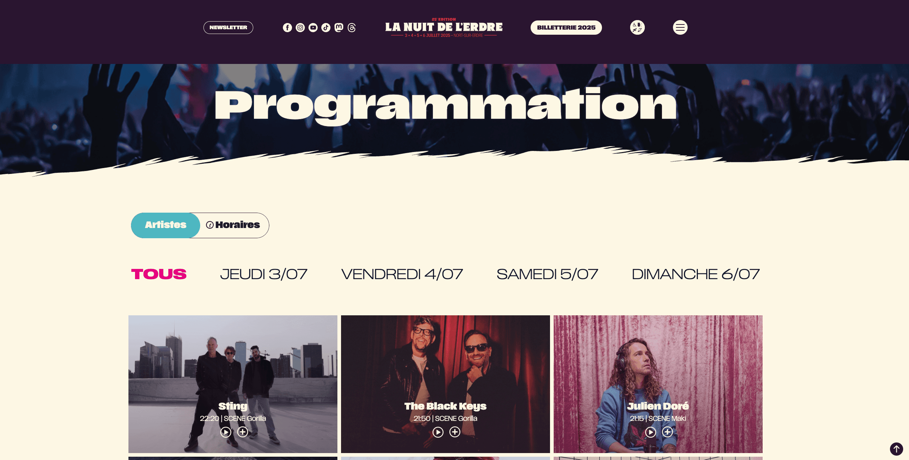Open the Threads social icon
The image size is (909, 460).
(352, 28)
